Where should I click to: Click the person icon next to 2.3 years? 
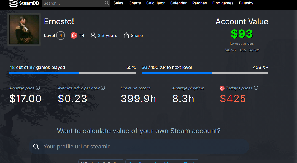[x=93, y=35]
